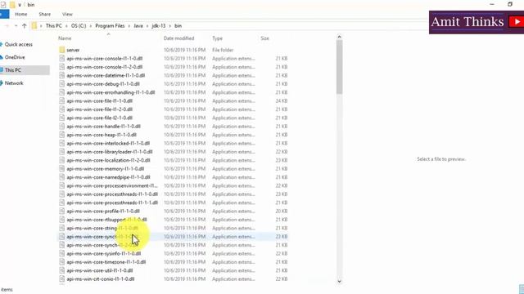This screenshot has height=294, width=524.
Task: Click the address bar folder icon
Action: [34, 25]
